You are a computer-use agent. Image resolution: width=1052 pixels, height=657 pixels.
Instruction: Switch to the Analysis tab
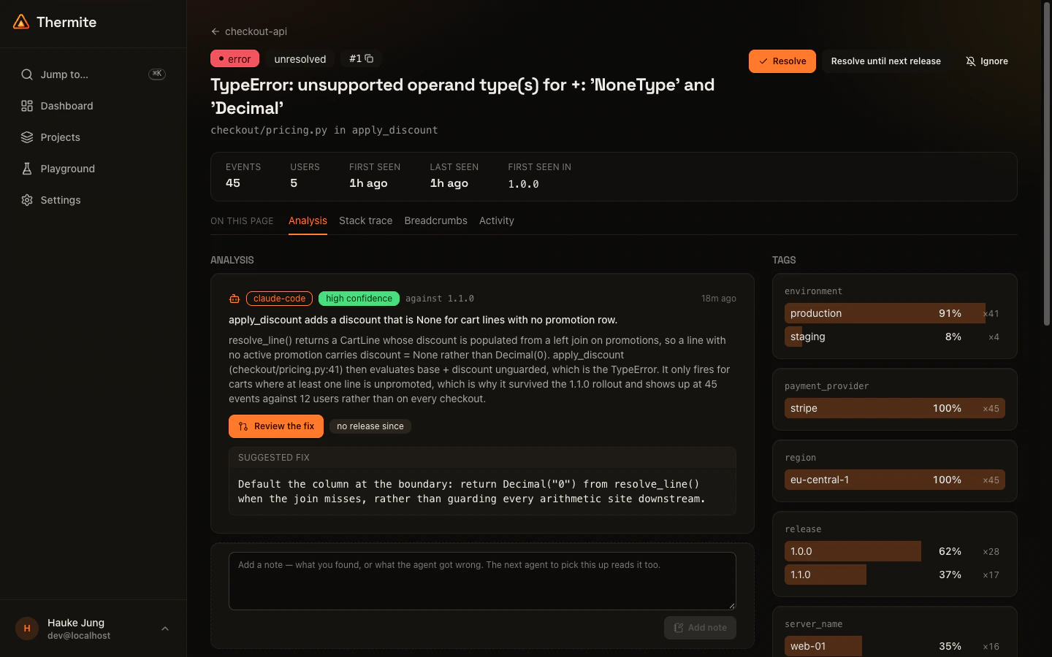click(308, 220)
